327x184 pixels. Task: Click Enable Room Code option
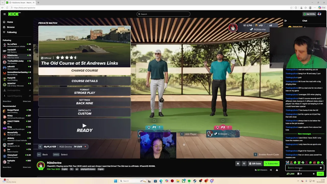[266, 155]
